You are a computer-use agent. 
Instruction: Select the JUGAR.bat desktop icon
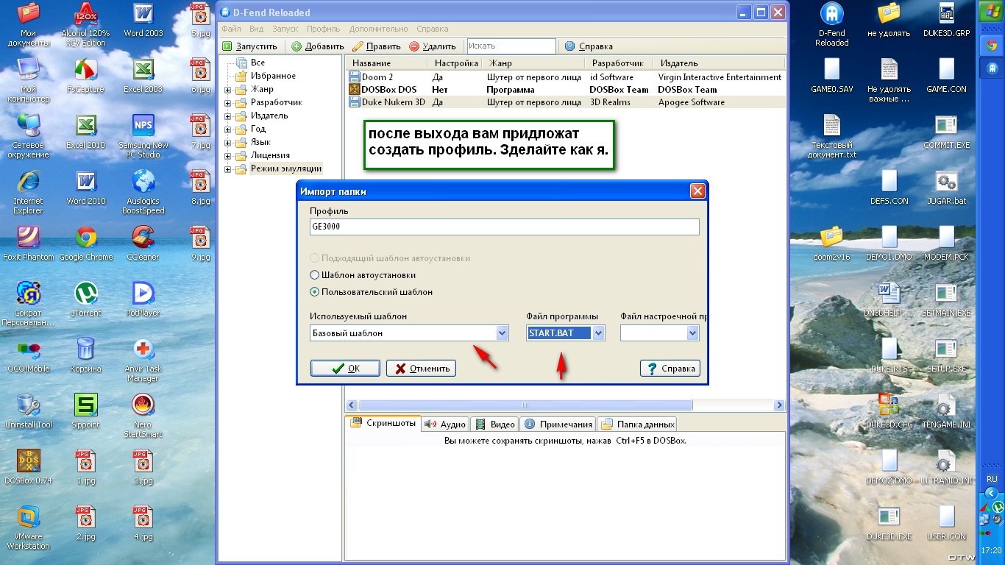coord(946,188)
